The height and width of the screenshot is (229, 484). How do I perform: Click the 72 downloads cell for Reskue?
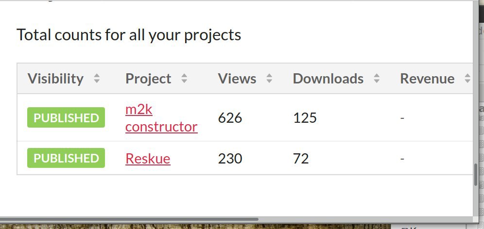pyautogui.click(x=301, y=159)
